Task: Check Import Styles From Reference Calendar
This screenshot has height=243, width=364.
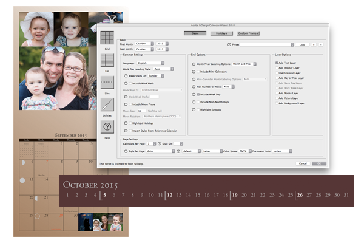Action: 130,131
